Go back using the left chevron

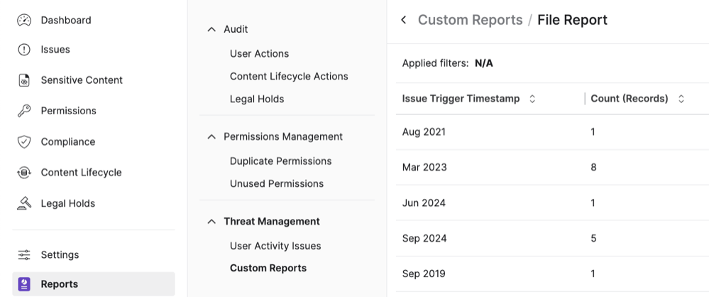coord(404,20)
